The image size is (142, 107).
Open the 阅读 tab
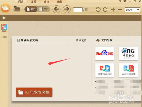click(x=21, y=2)
